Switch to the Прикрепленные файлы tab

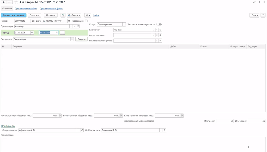pos(26,9)
